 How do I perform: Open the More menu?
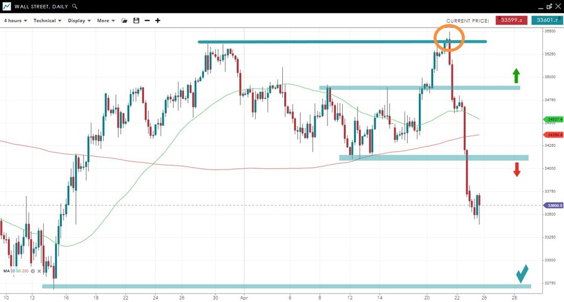coord(105,20)
